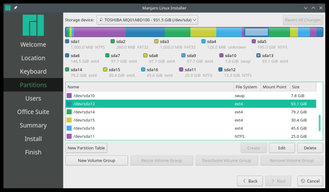Click the partition list vertical scrollbar
Image resolution: width=329 pixels, height=192 pixels.
coord(320,123)
